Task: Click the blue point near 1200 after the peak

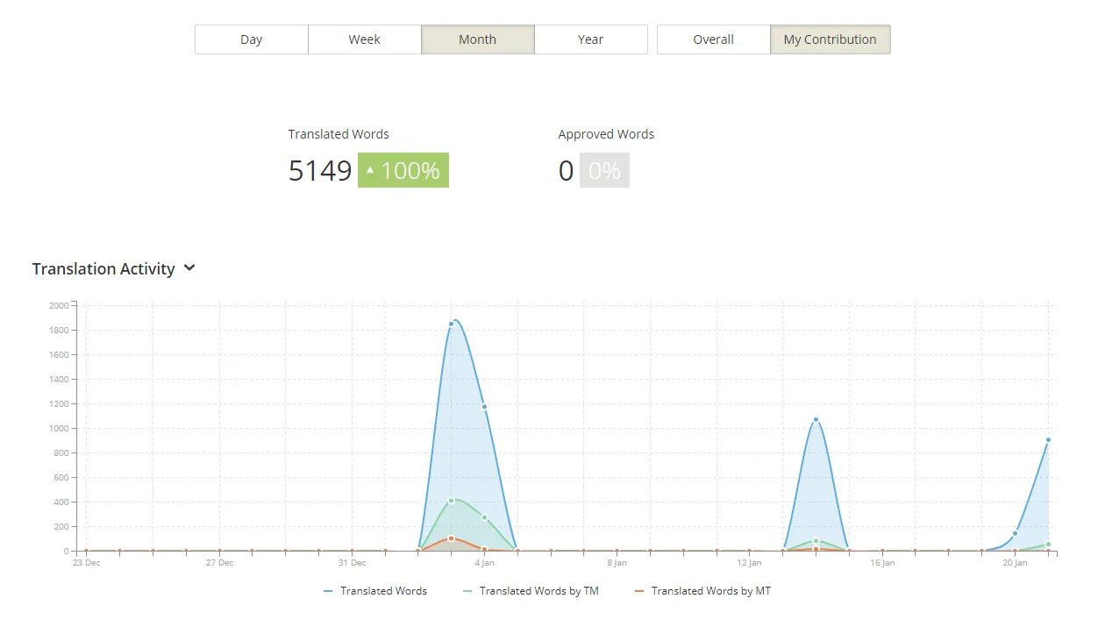Action: coord(484,407)
